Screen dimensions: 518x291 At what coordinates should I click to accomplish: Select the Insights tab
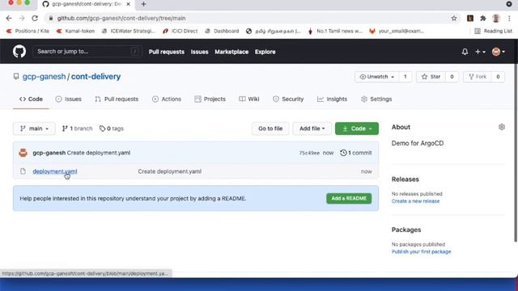click(332, 99)
